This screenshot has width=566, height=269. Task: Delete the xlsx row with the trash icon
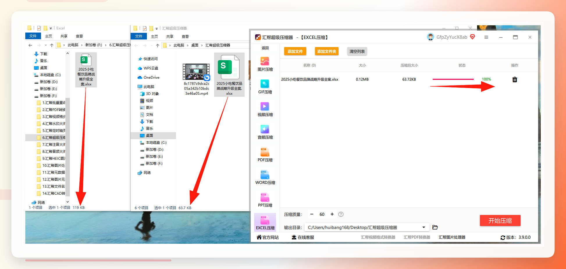click(x=515, y=79)
